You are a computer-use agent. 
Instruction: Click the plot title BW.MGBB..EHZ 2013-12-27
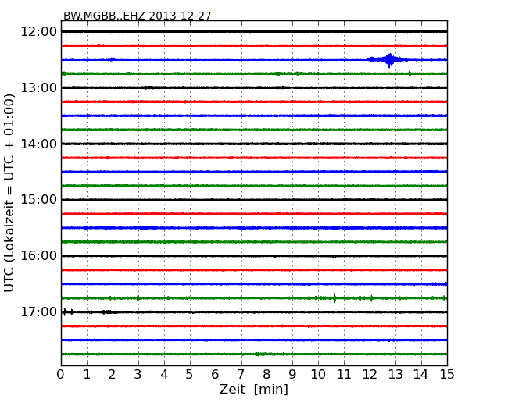click(137, 16)
